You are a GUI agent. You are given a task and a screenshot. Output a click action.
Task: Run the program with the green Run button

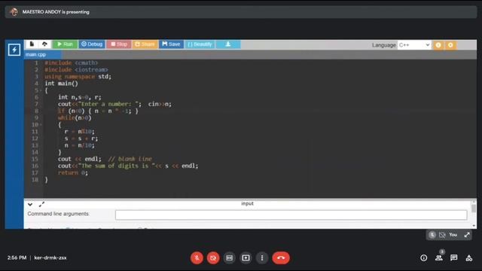65,44
